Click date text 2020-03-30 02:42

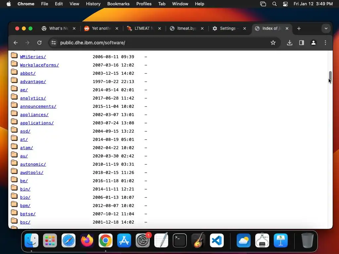113,156
